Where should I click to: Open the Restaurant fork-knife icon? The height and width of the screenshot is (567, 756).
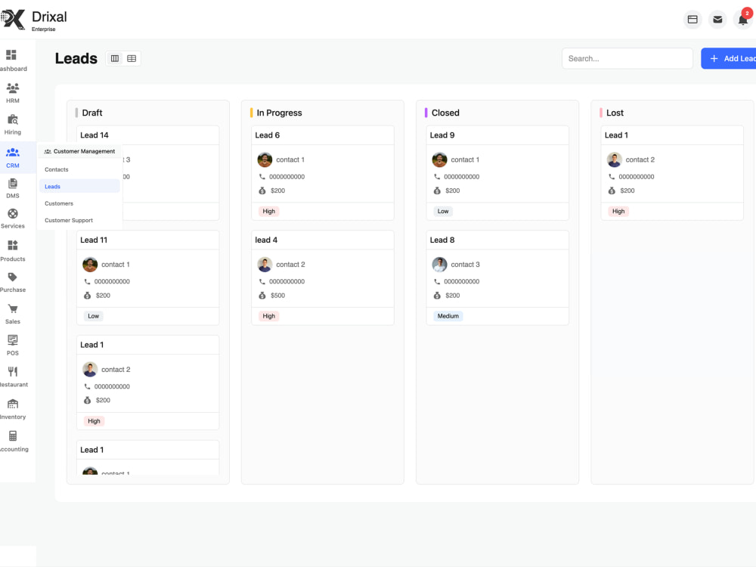[13, 371]
